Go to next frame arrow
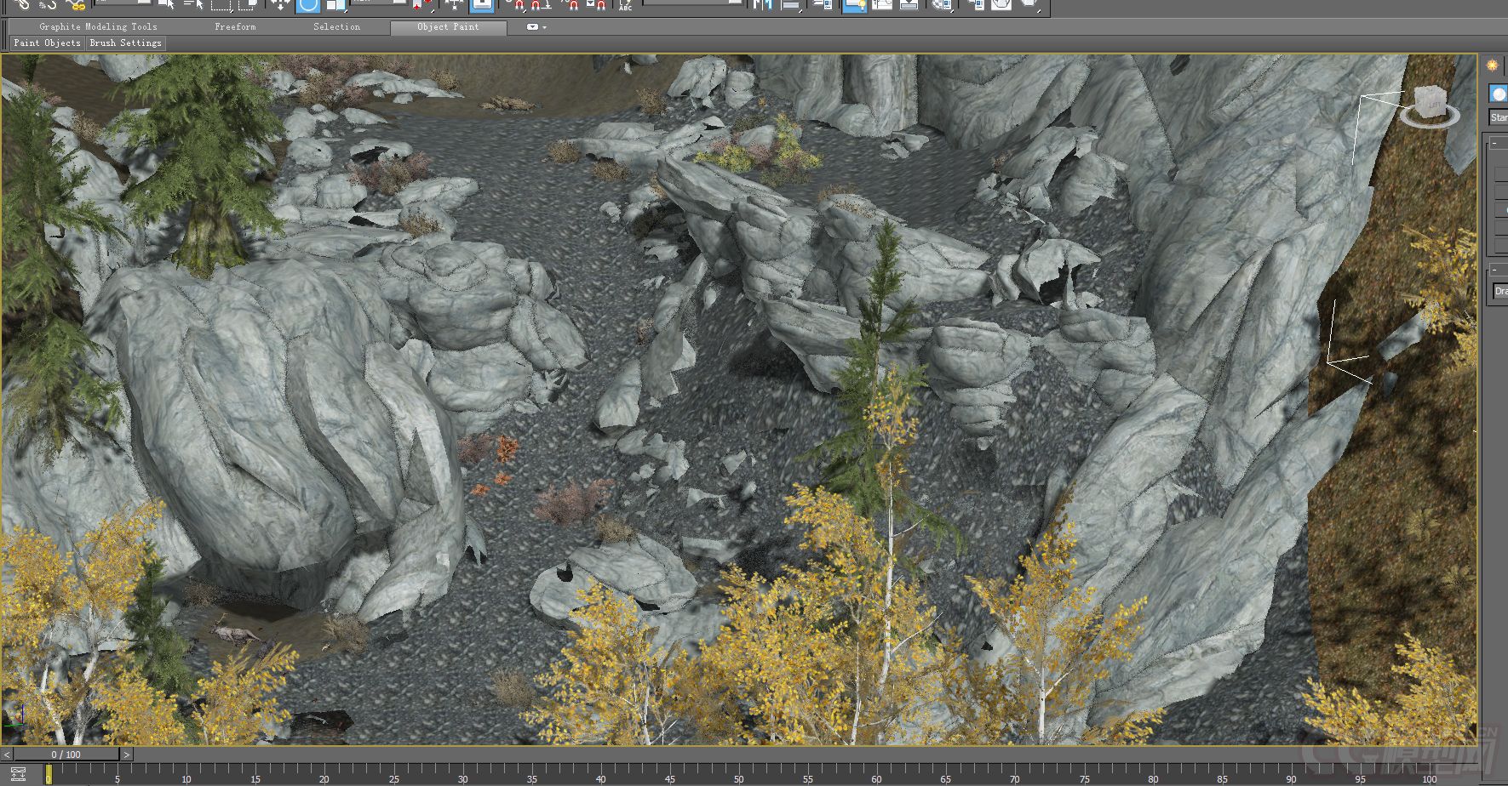The image size is (1508, 786). point(126,755)
